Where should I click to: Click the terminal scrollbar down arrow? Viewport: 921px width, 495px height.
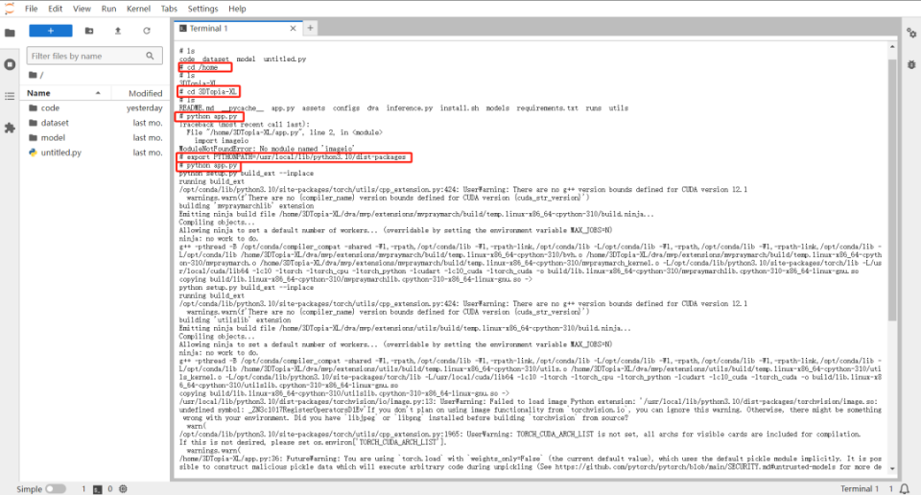892,468
